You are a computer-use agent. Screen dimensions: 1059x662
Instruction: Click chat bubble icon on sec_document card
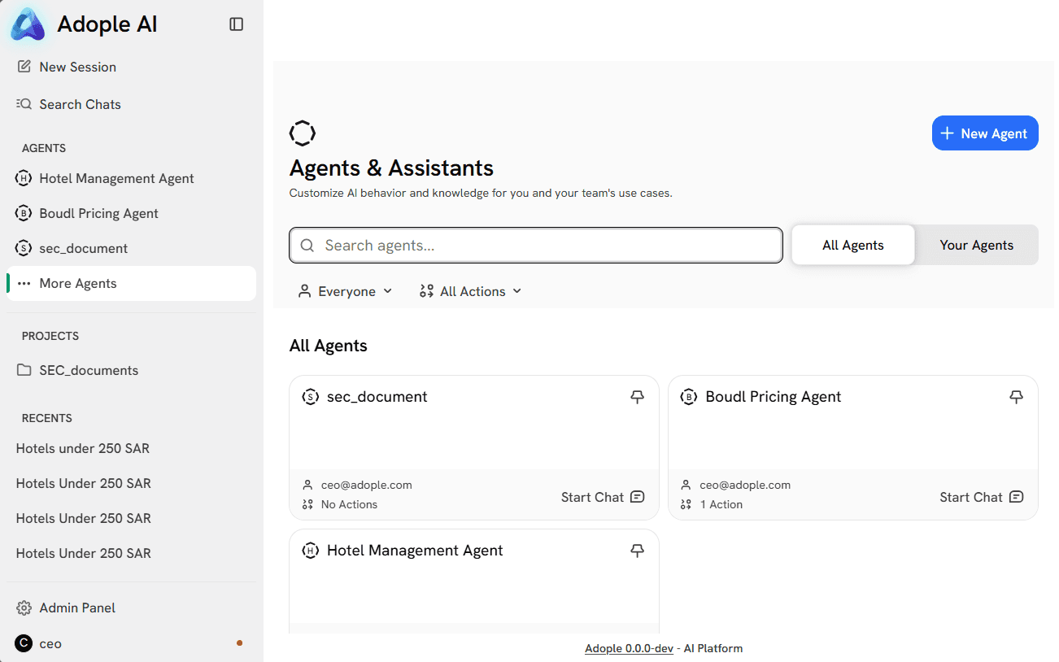pyautogui.click(x=638, y=497)
